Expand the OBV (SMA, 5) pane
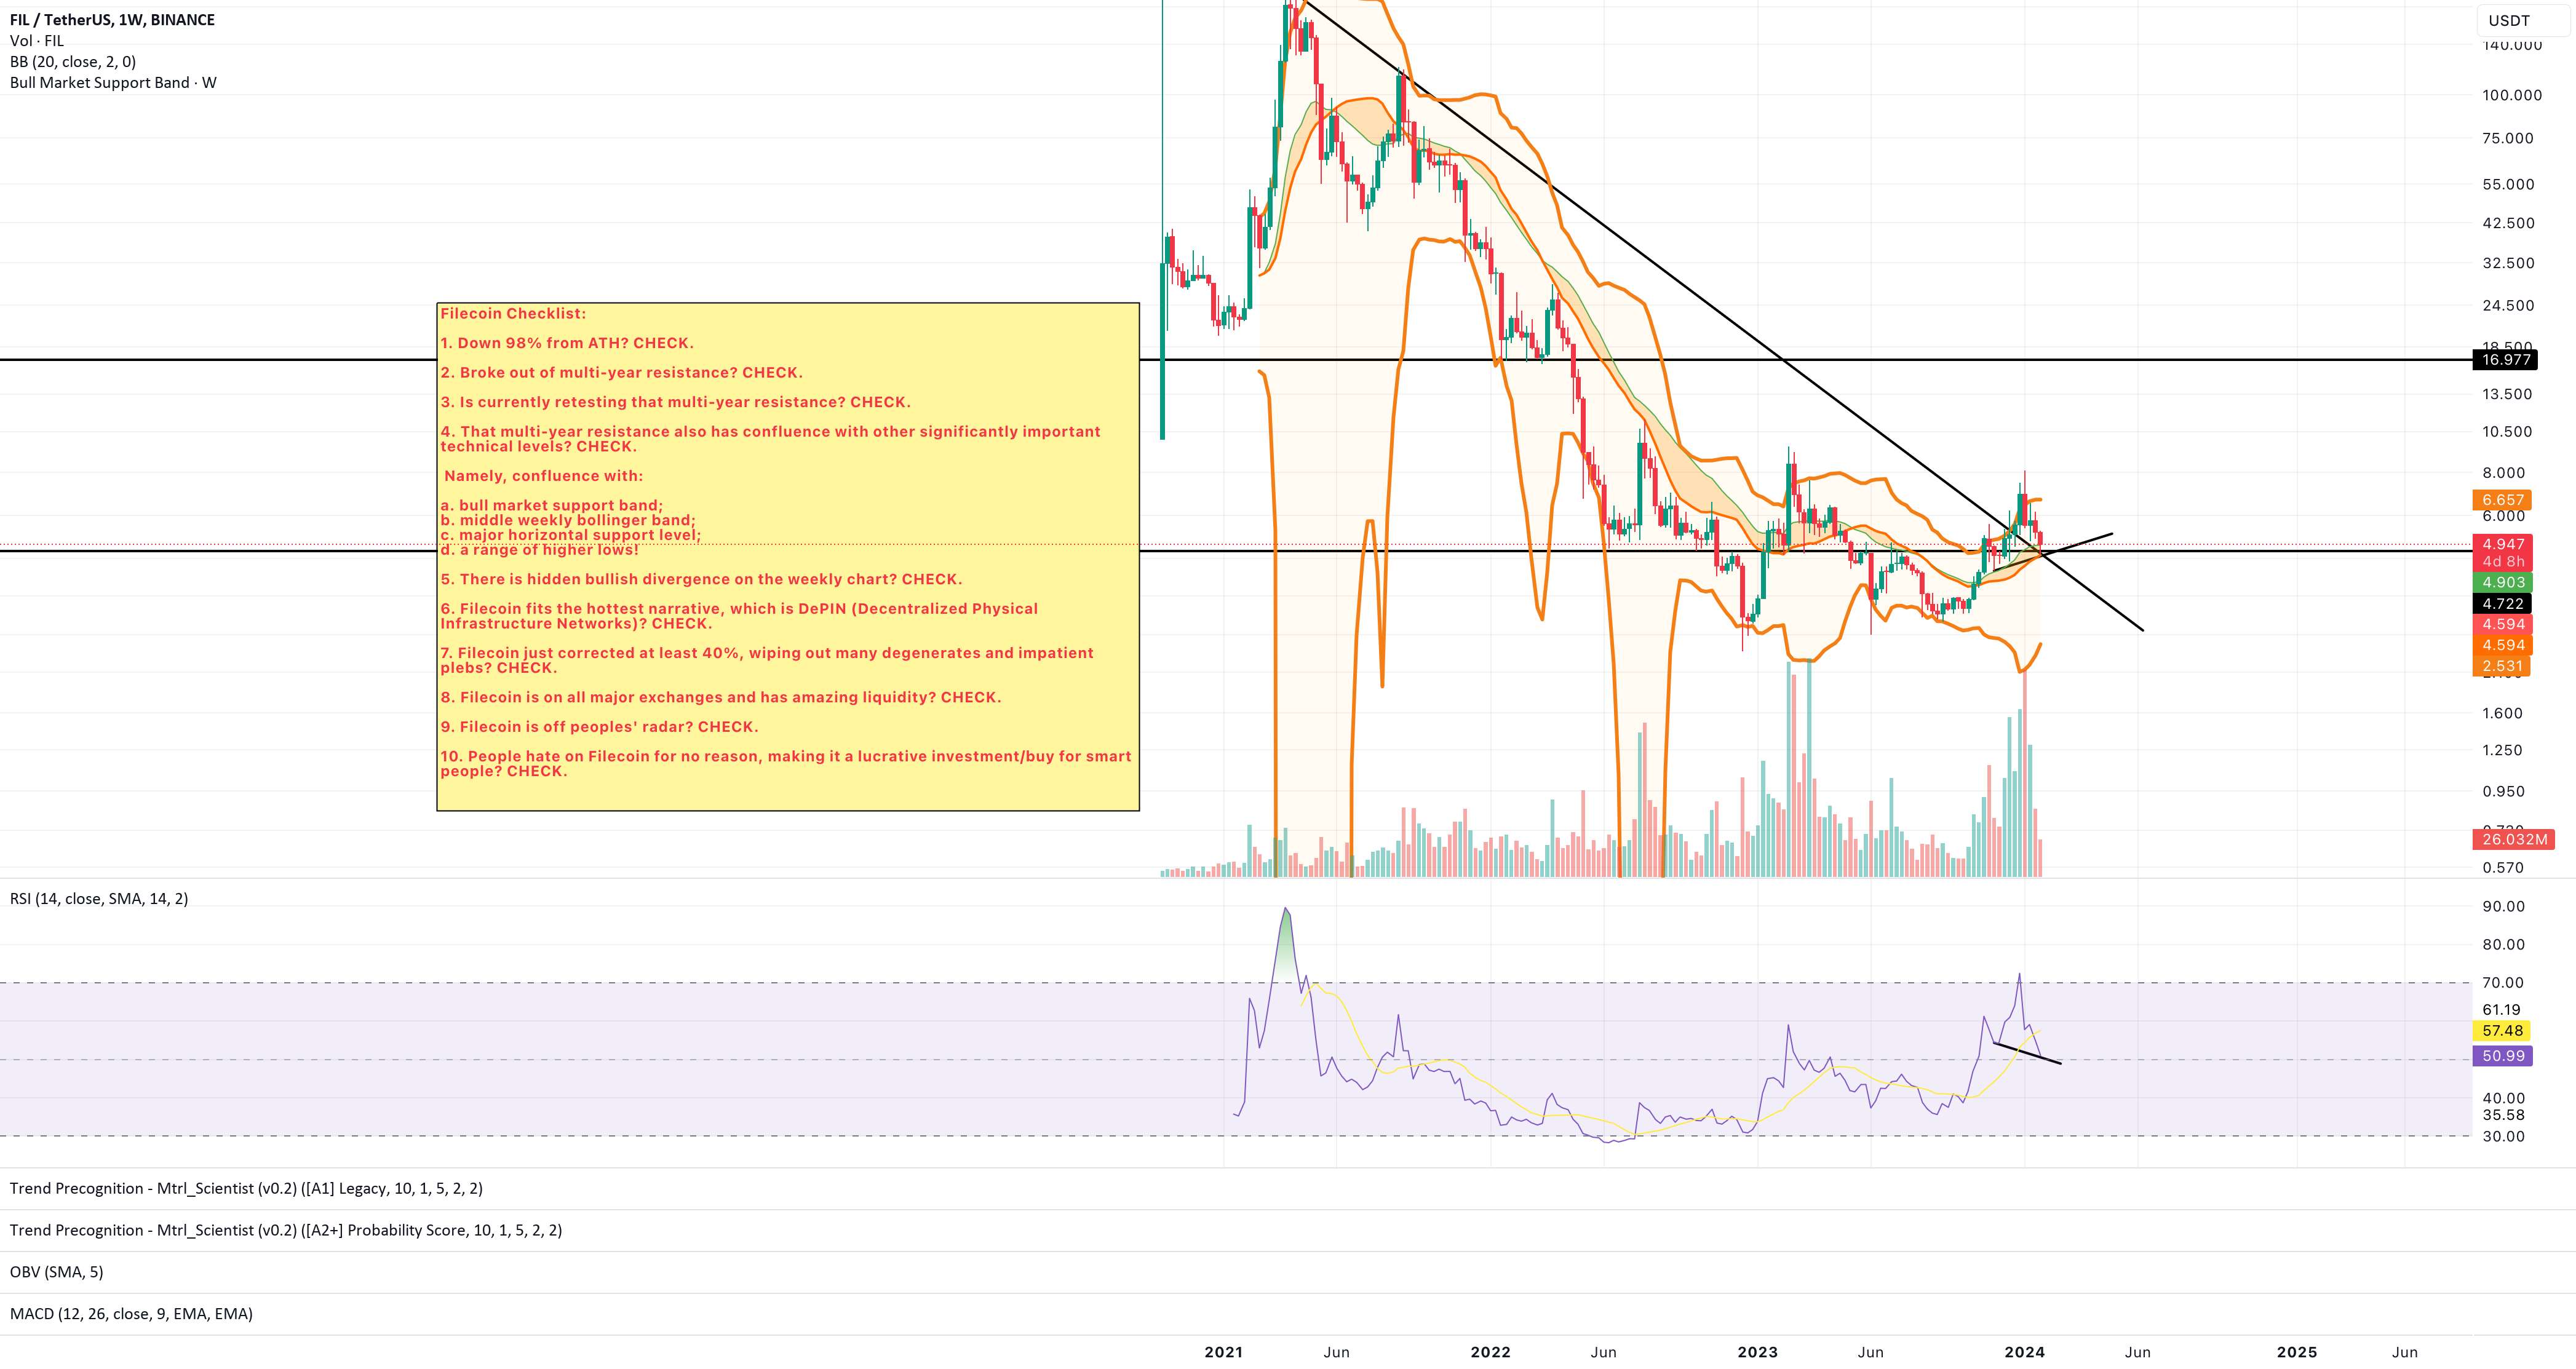Image resolution: width=2576 pixels, height=1369 pixels. [x=56, y=1273]
